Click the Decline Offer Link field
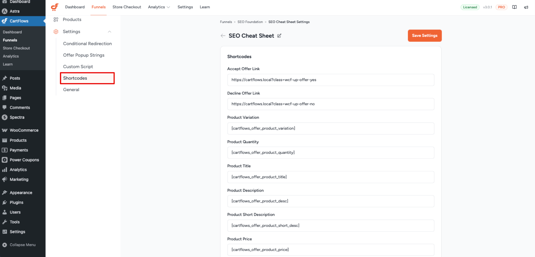535x257 pixels. click(x=331, y=104)
